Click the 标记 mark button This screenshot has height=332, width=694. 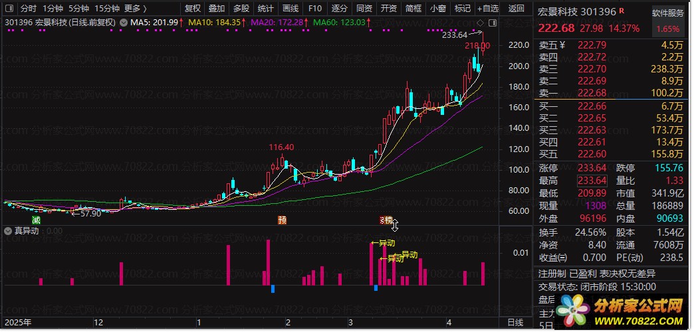(463, 8)
